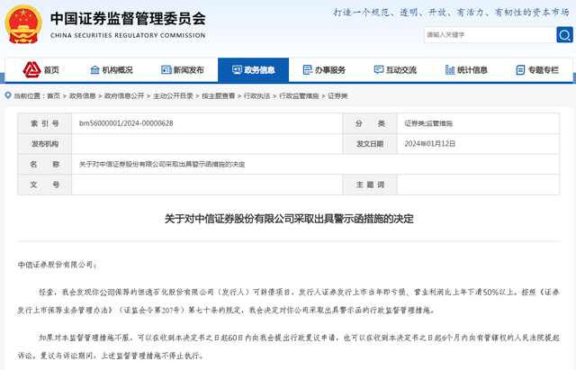The image size is (576, 370).
Task: Select the 政务信息 navigation tab
Action: point(253,70)
